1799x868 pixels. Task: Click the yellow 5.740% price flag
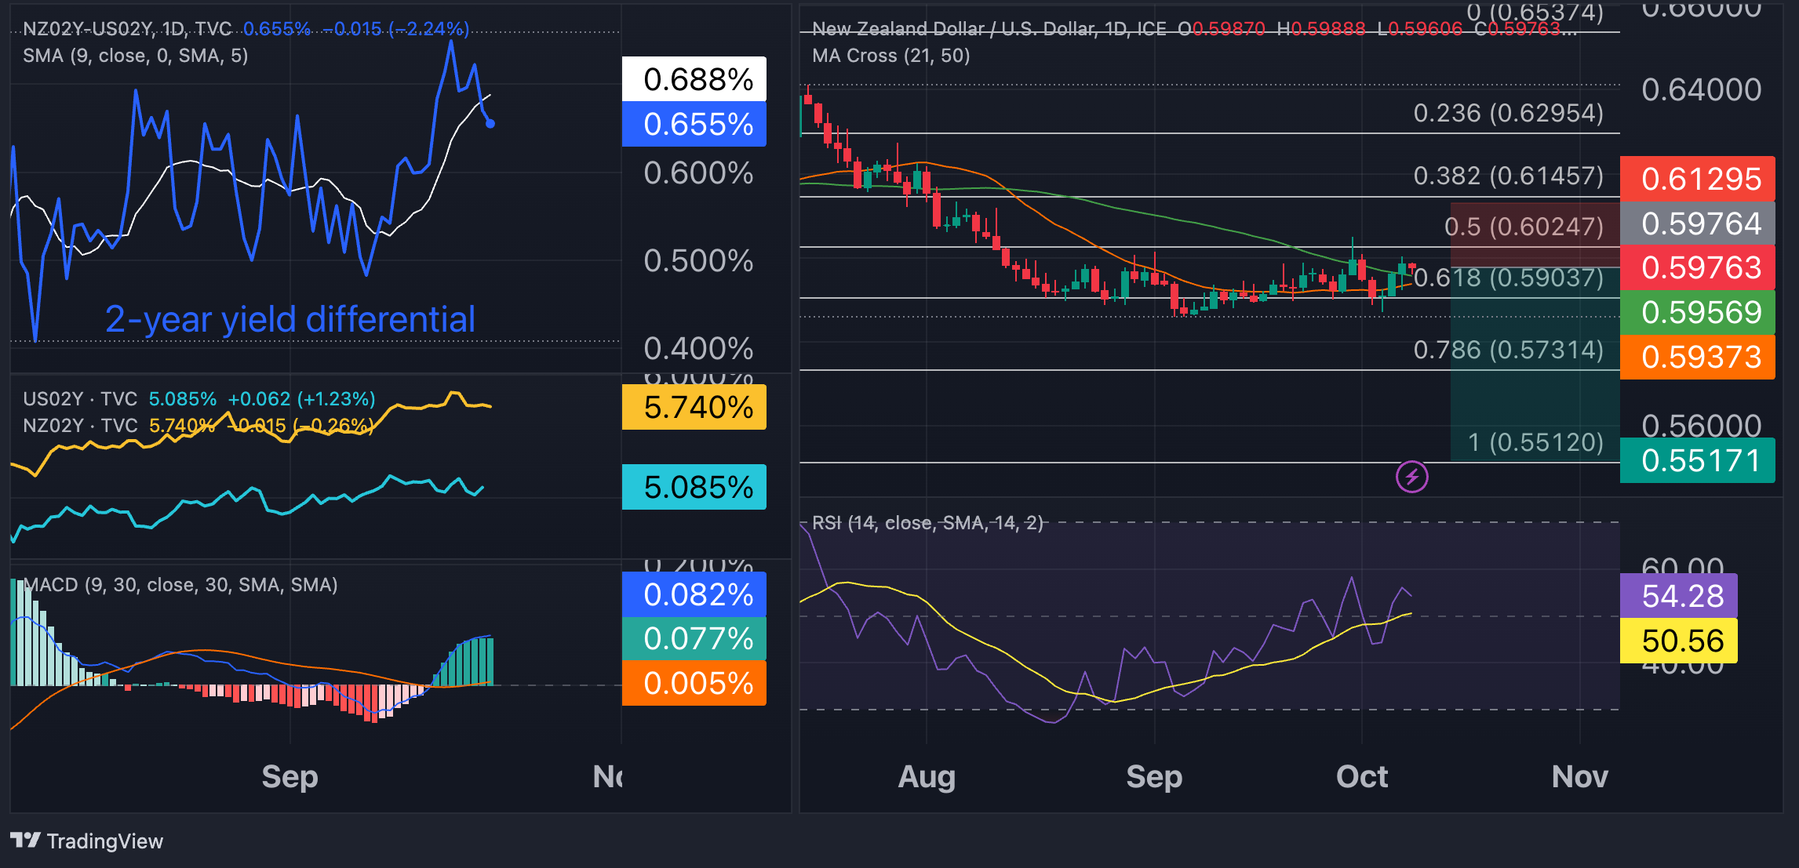[x=694, y=407]
